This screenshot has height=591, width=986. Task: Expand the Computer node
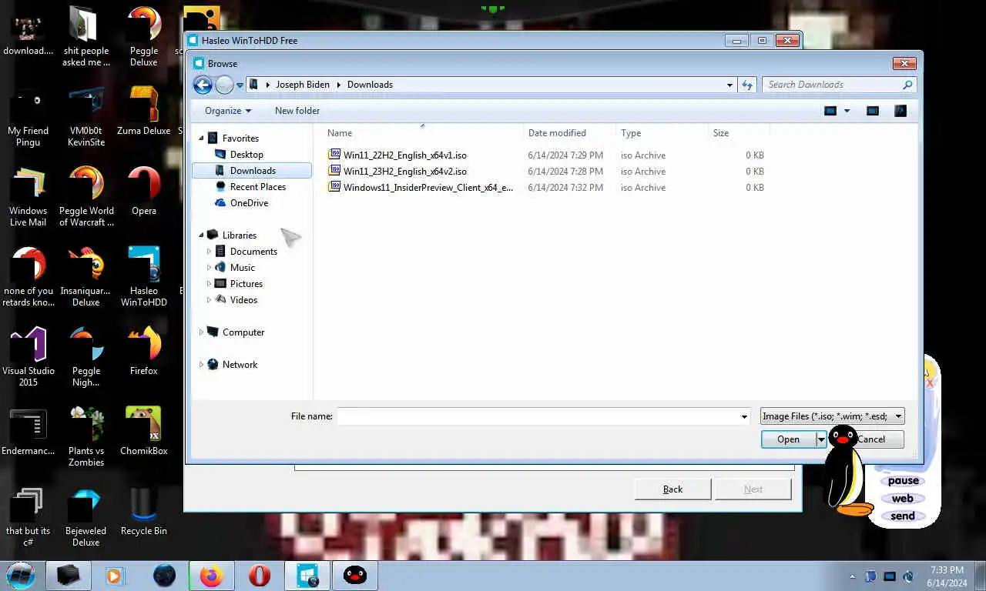(x=202, y=332)
